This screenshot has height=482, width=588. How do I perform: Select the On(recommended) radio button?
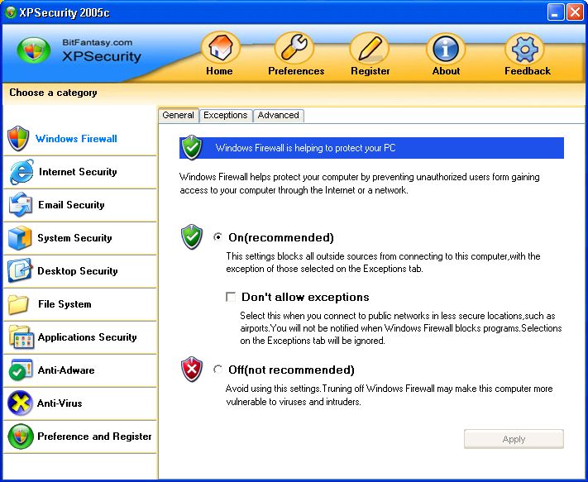coord(218,237)
